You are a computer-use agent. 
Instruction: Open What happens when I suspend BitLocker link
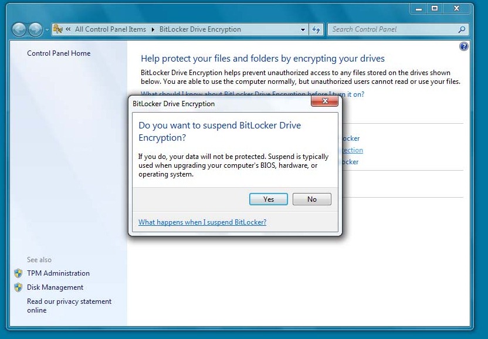coord(202,222)
